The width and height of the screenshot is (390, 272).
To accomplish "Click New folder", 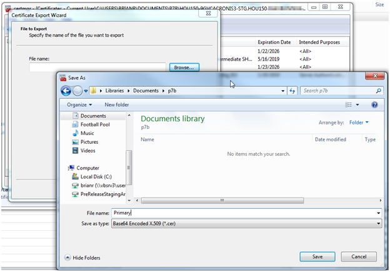I will click(117, 105).
